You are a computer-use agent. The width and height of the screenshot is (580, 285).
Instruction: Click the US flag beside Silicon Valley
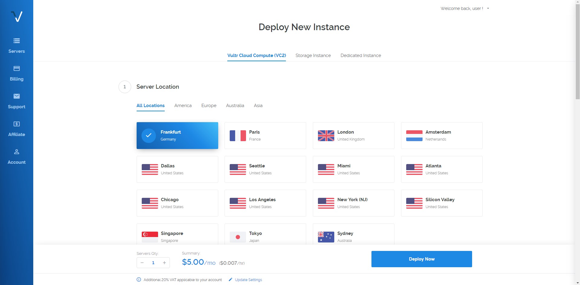(x=414, y=203)
